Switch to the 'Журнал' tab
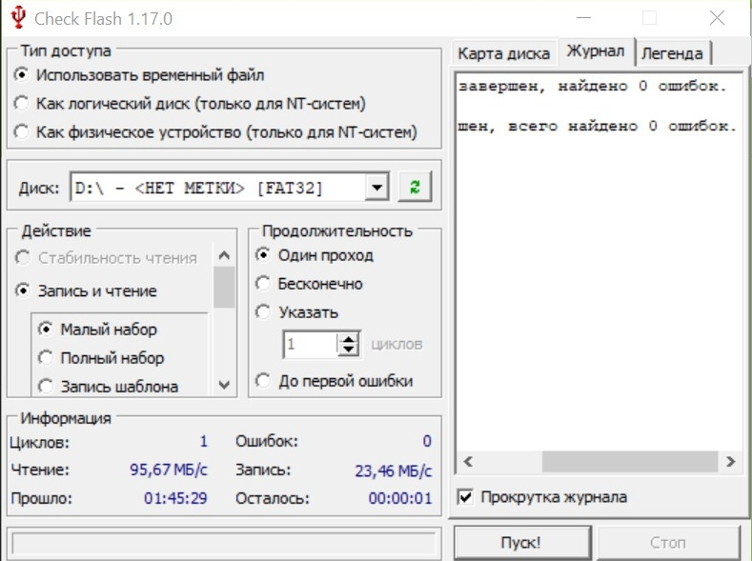The image size is (752, 561). click(x=595, y=50)
